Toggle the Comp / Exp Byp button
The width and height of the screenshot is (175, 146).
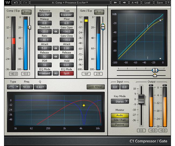pyautogui.click(x=26, y=12)
